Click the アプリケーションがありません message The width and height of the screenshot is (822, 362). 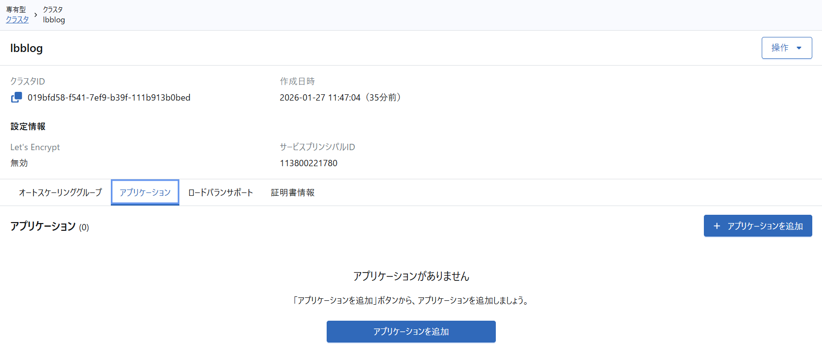coord(411,276)
